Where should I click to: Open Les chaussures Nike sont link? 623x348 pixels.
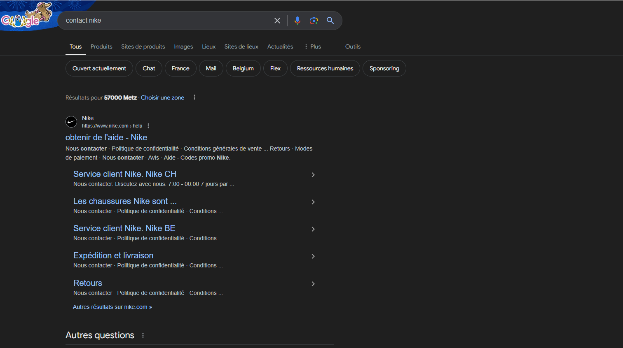click(125, 201)
